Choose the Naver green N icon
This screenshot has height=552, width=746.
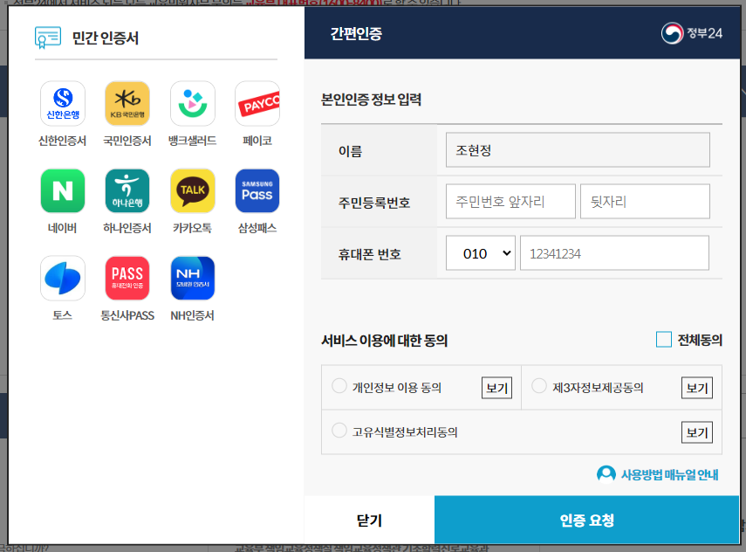click(x=63, y=191)
